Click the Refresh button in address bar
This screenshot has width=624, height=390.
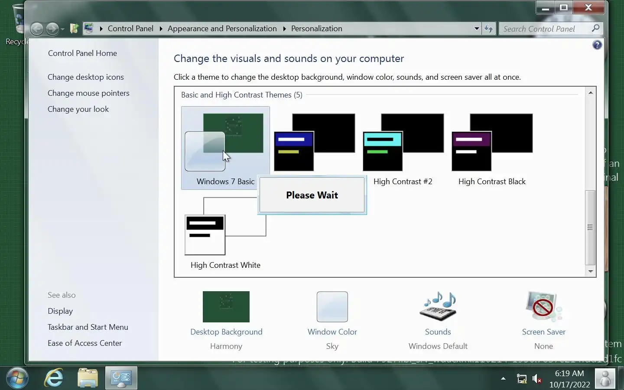(489, 29)
